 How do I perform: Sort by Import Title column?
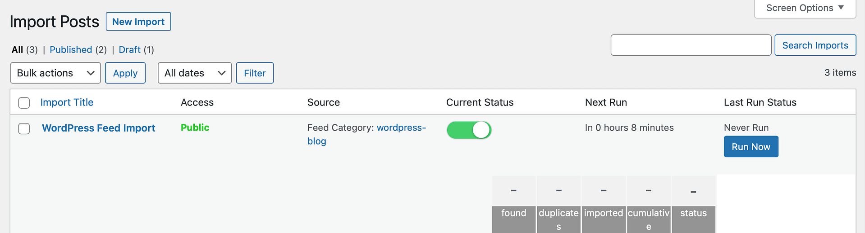pyautogui.click(x=67, y=102)
